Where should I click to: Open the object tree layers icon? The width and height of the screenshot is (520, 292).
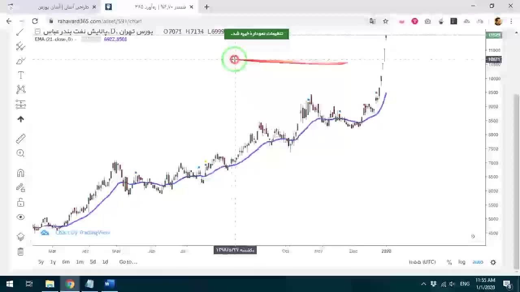click(21, 237)
